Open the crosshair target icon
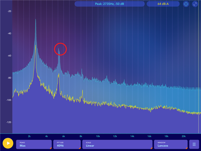 (186, 4)
